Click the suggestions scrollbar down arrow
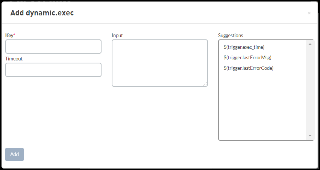This screenshot has width=320, height=170. pos(310,135)
